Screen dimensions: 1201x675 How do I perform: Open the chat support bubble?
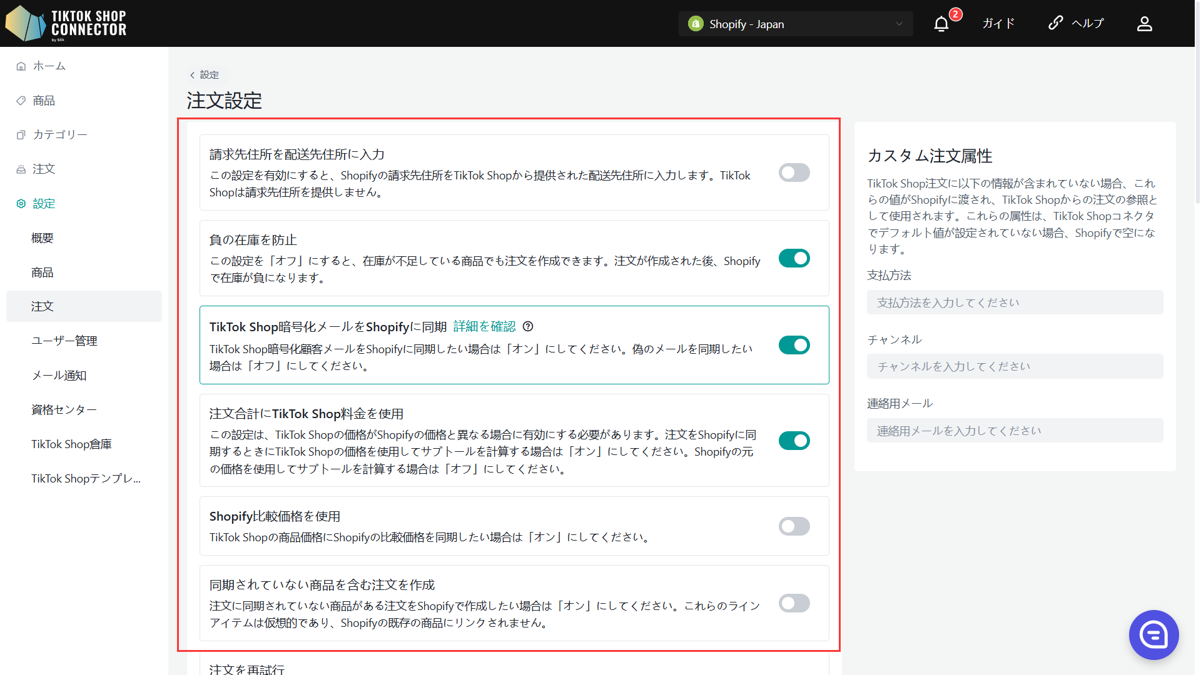[1153, 635]
